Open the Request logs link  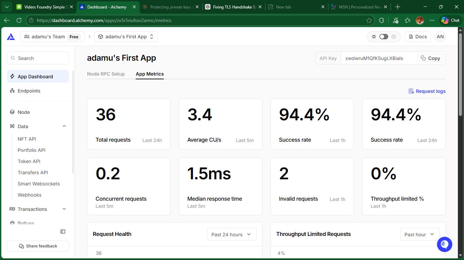click(x=427, y=91)
